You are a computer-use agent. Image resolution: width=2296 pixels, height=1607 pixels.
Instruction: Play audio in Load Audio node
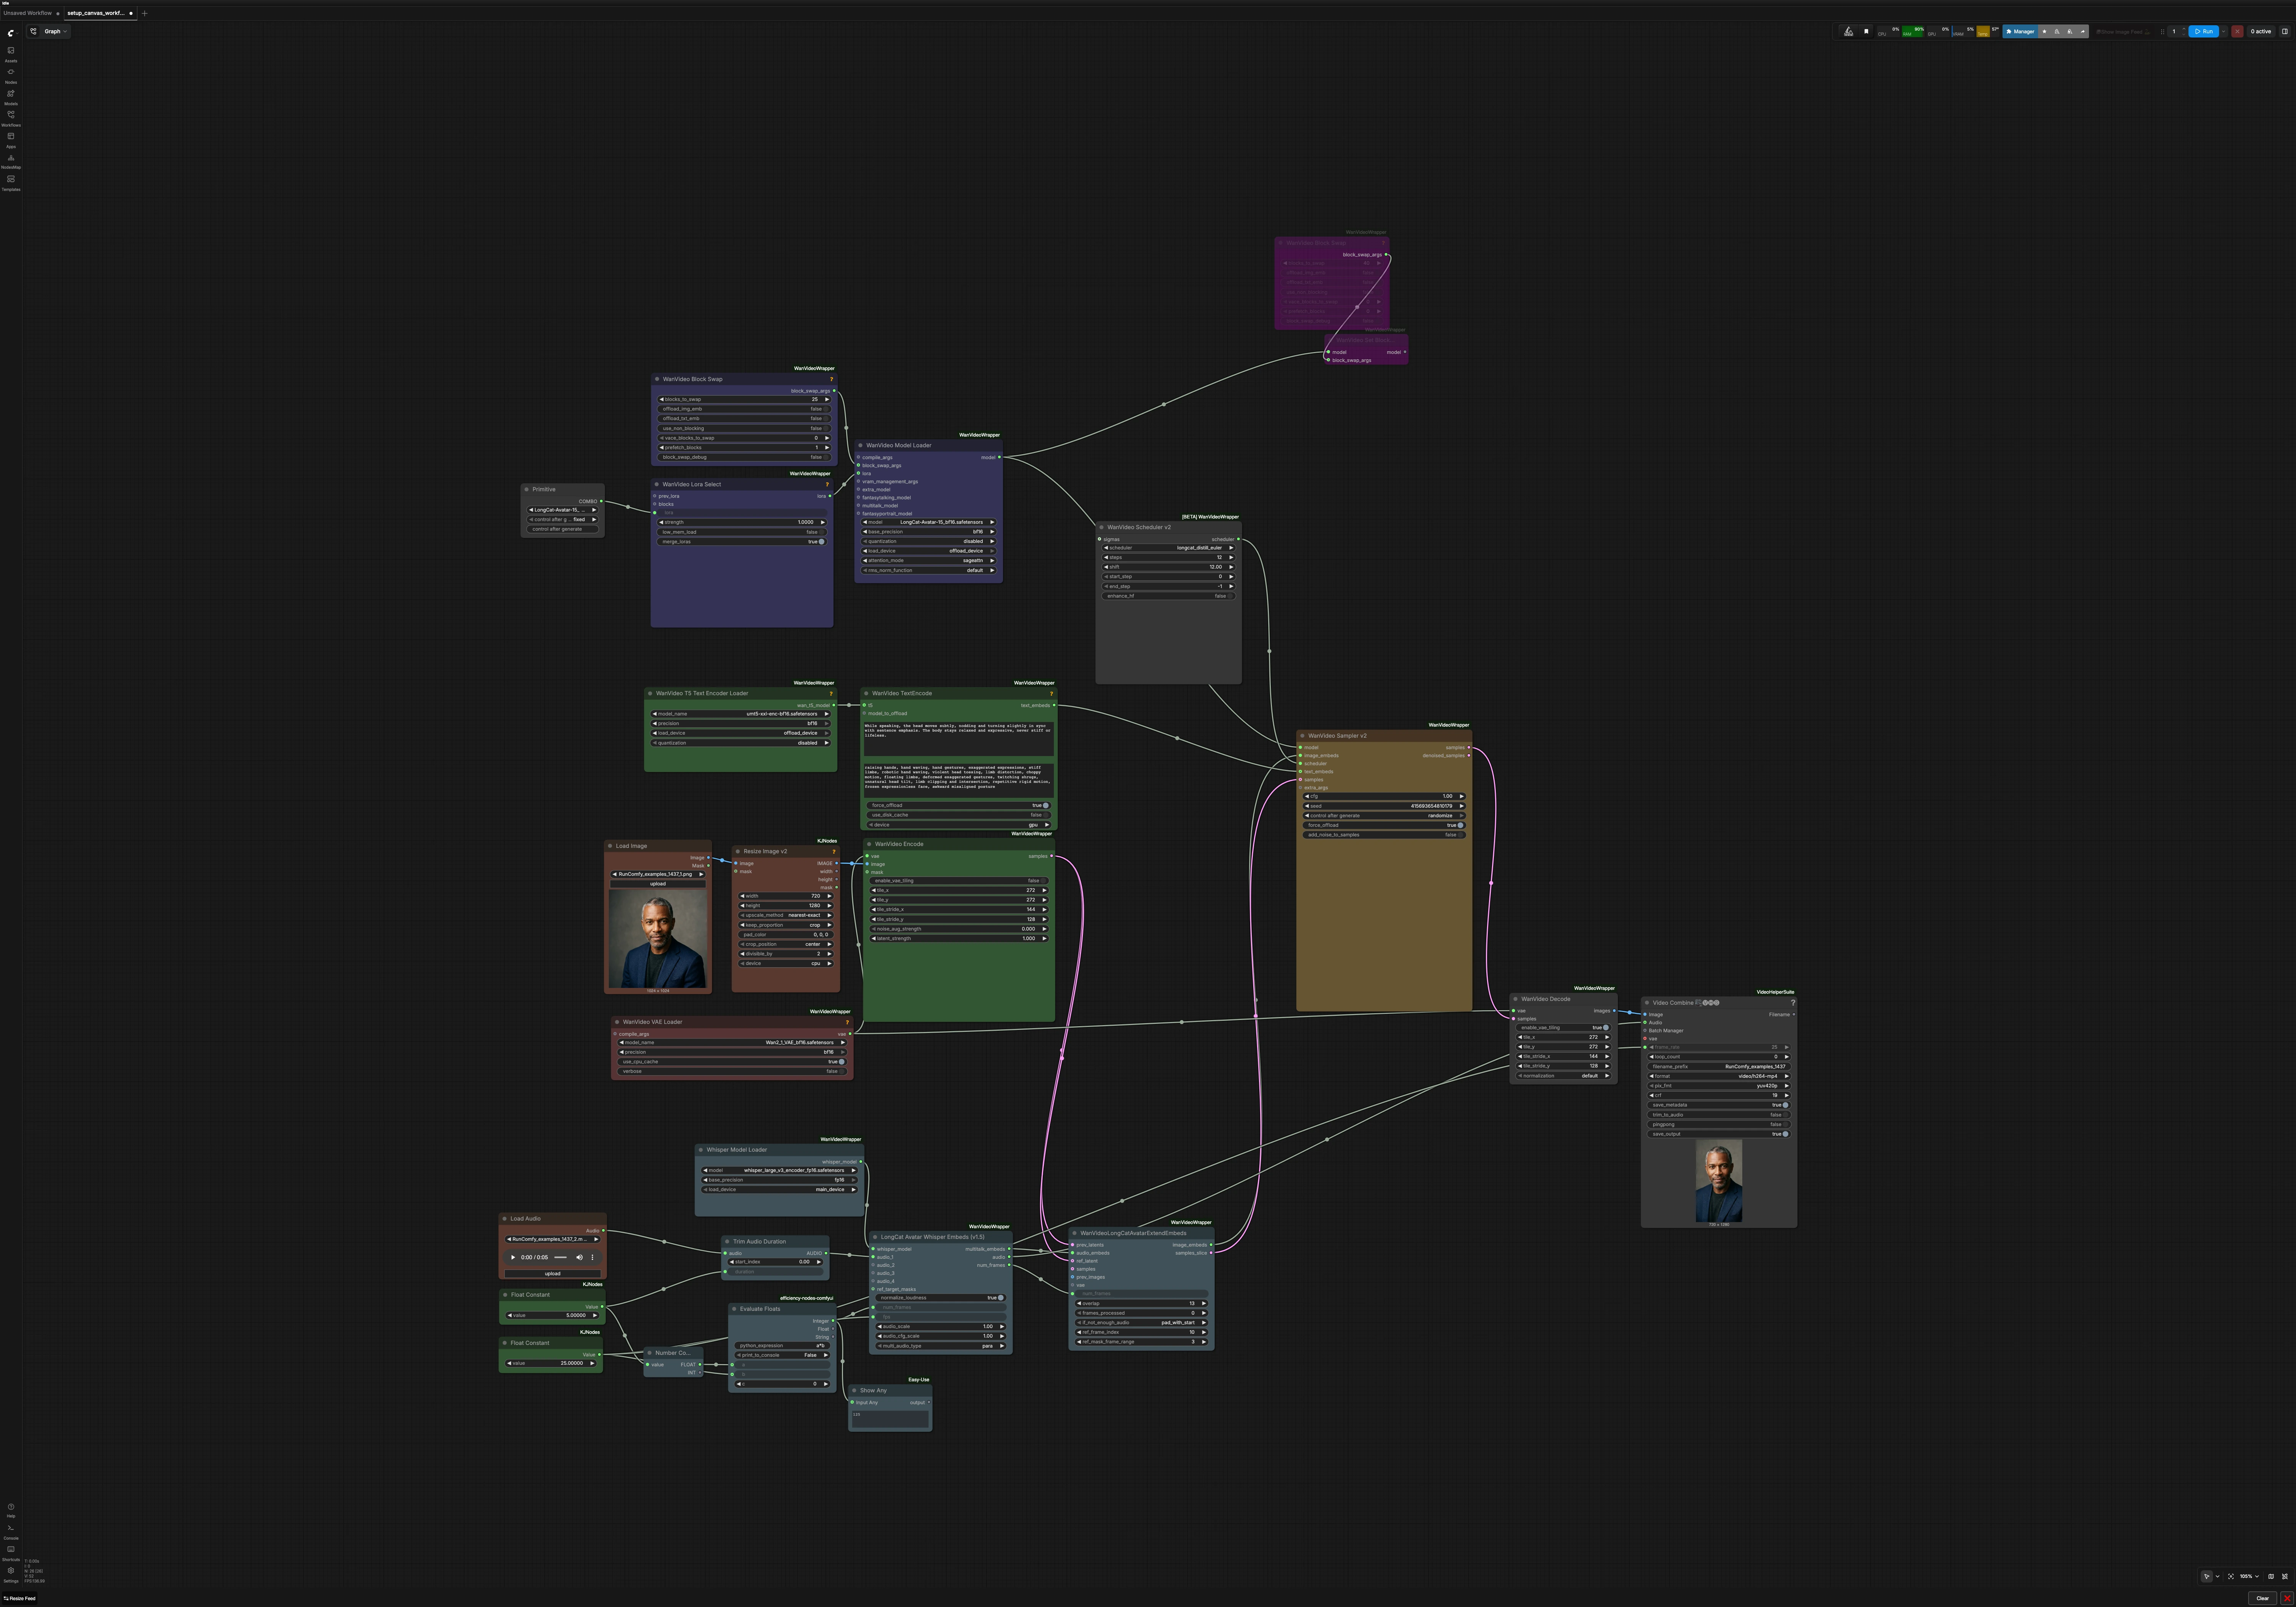tap(513, 1257)
